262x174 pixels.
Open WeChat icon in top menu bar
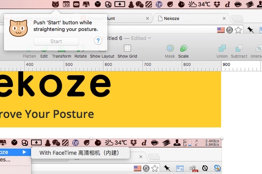(140, 4)
